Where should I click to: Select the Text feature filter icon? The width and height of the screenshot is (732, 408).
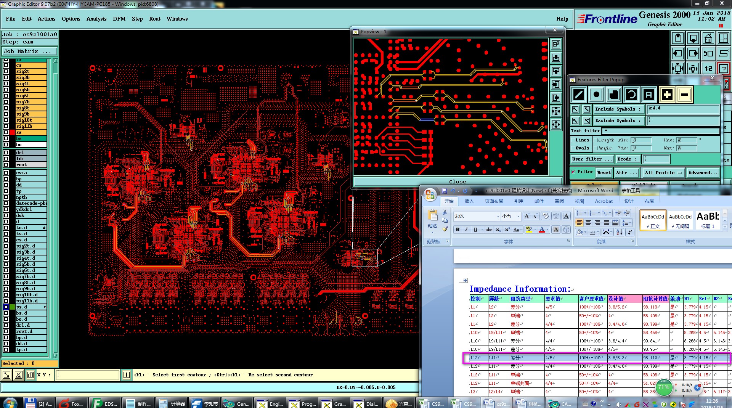tap(649, 95)
